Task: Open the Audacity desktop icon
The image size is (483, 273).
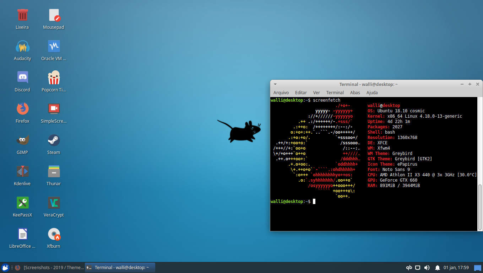Action: point(22,47)
